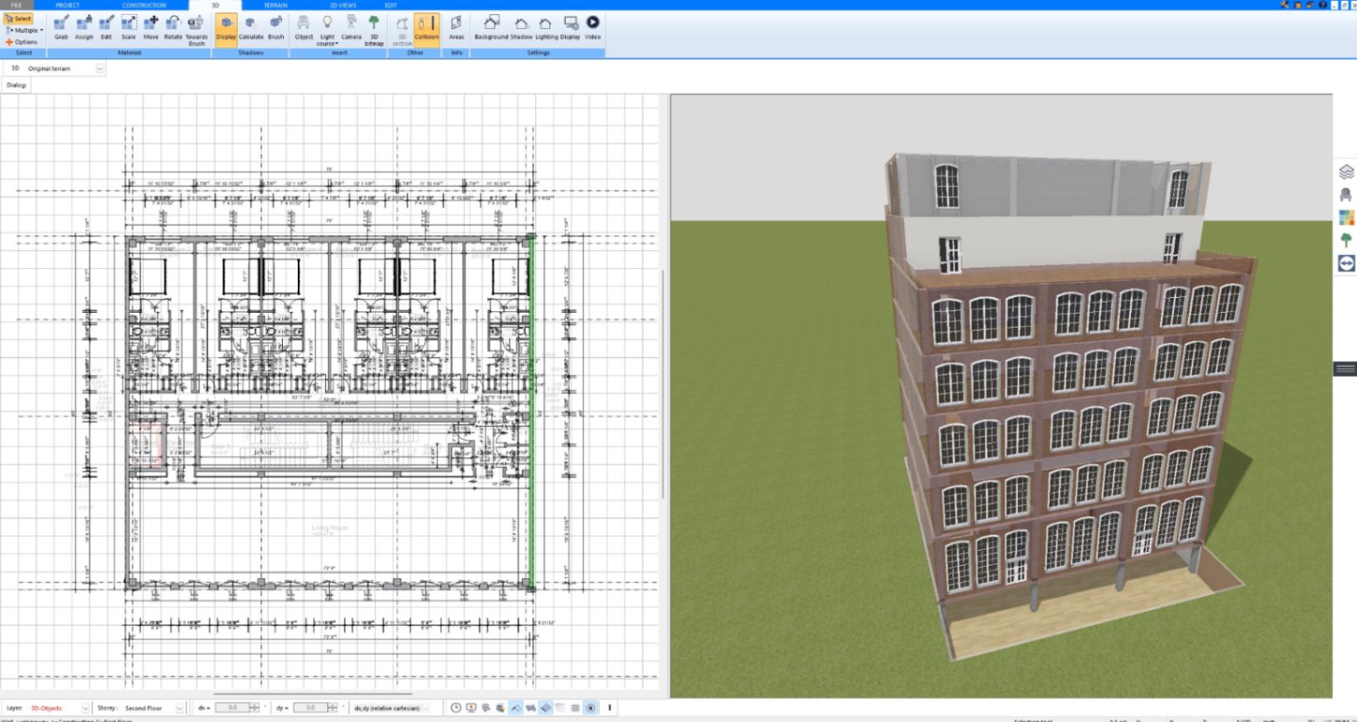Screen dimensions: 1357x722
Task: Open the material Edit tool
Action: [x=106, y=27]
